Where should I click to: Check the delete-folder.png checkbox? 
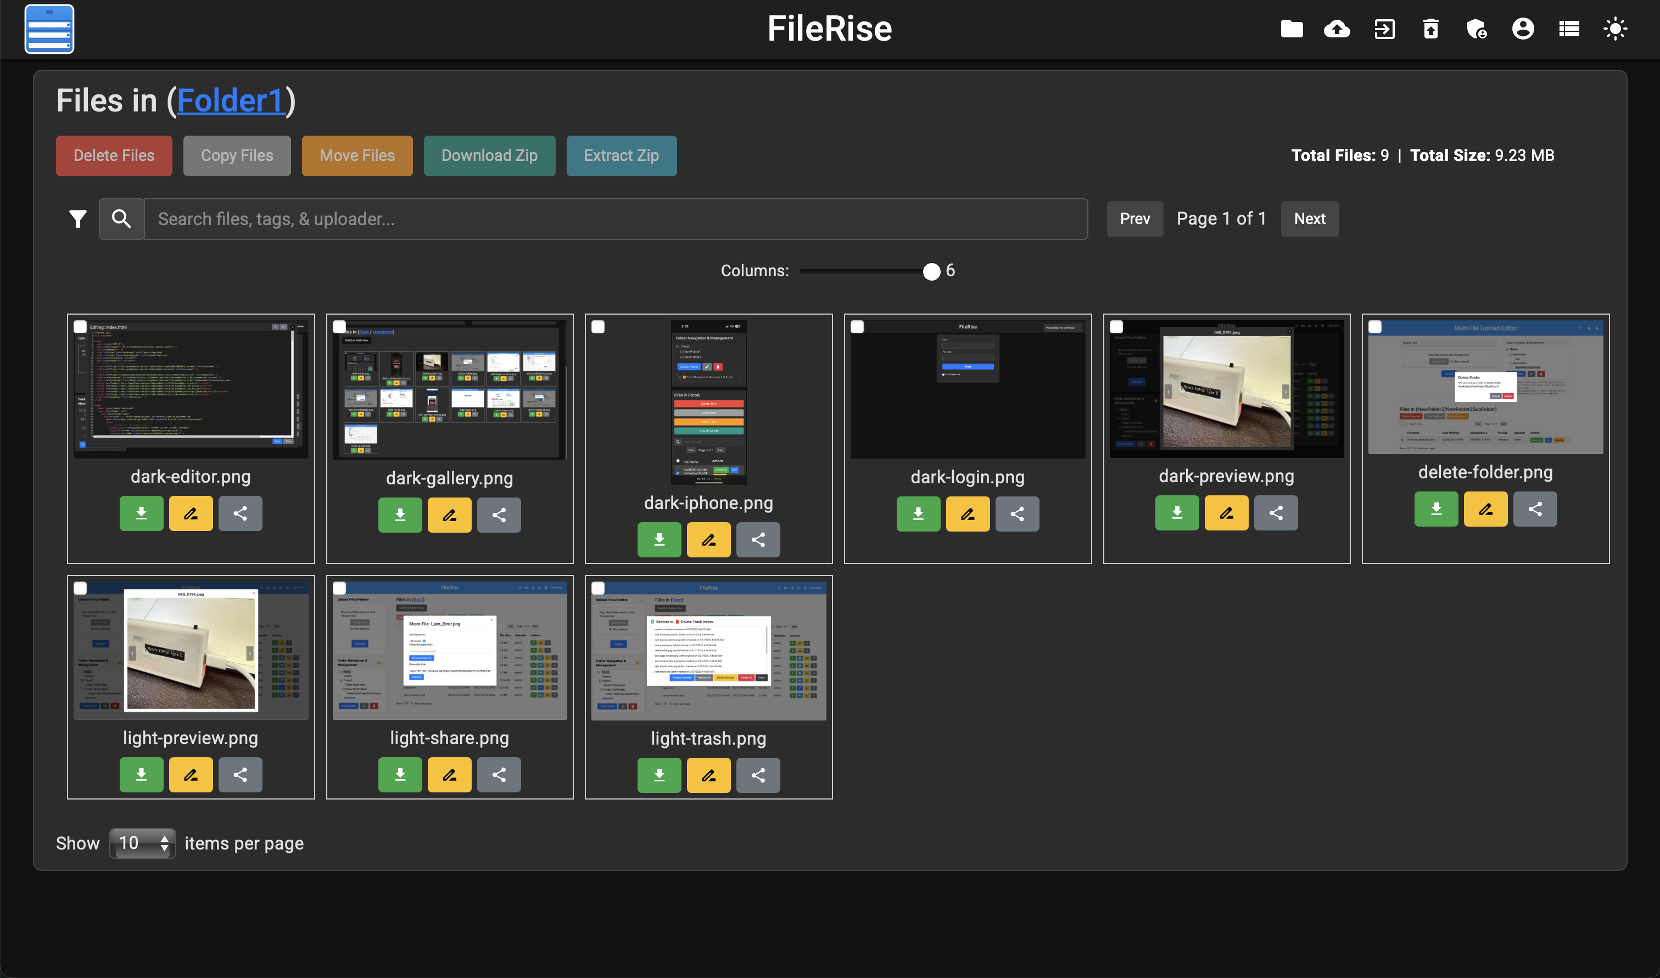tap(1376, 327)
